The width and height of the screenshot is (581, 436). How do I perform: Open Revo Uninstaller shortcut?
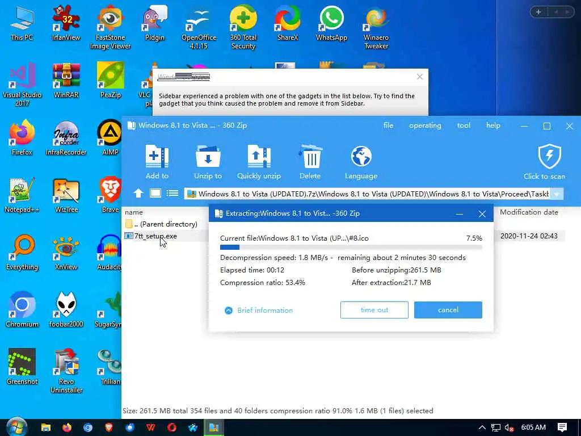[66, 371]
